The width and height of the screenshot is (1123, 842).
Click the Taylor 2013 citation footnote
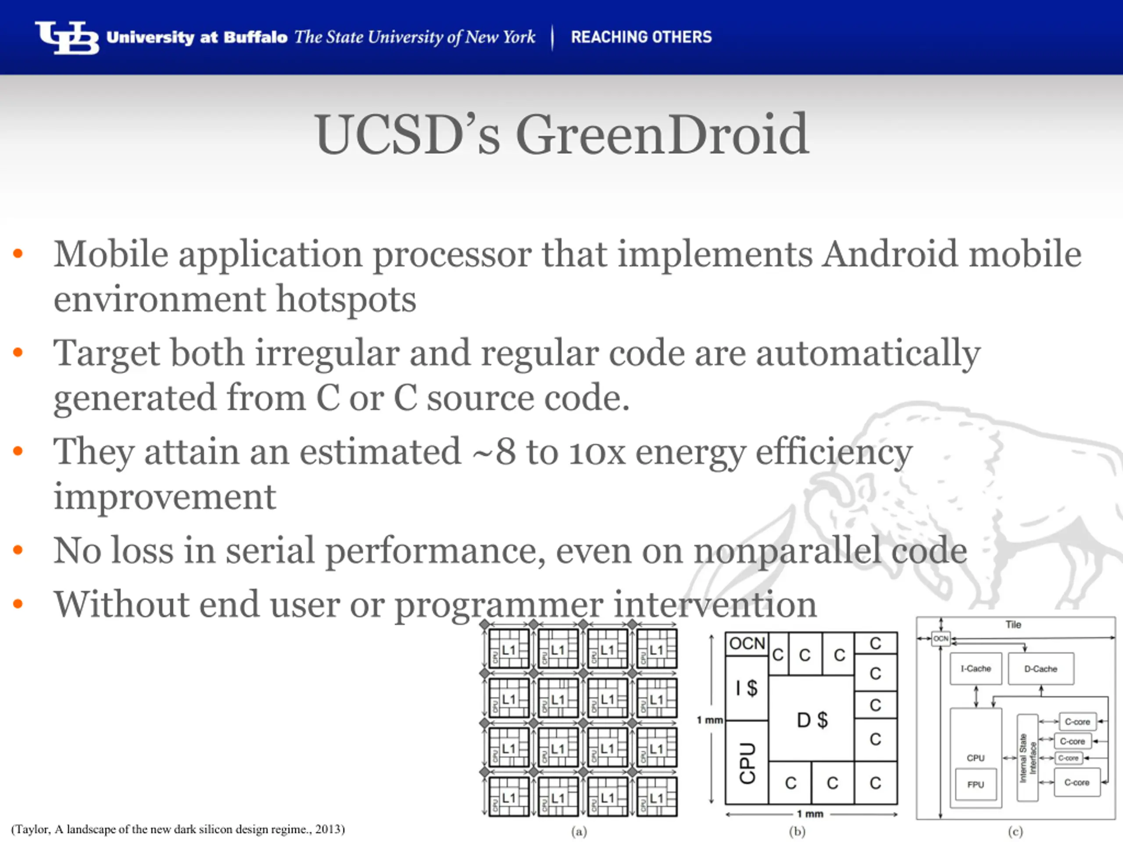[x=178, y=829]
